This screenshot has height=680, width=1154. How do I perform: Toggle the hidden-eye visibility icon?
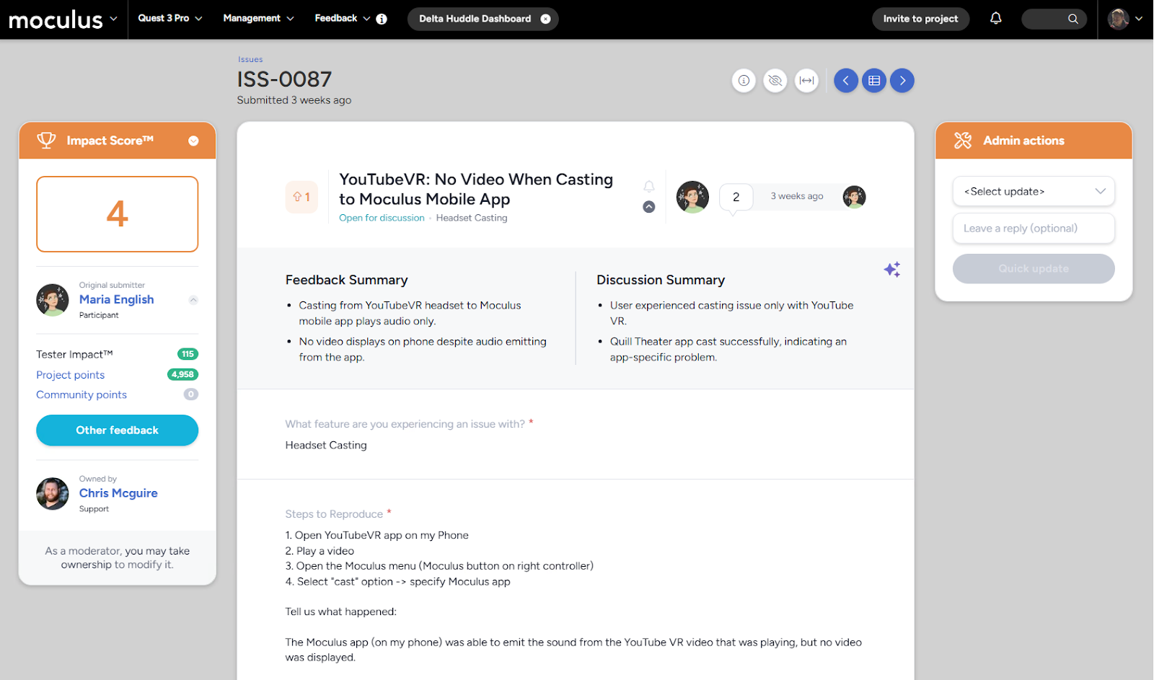[x=775, y=81]
